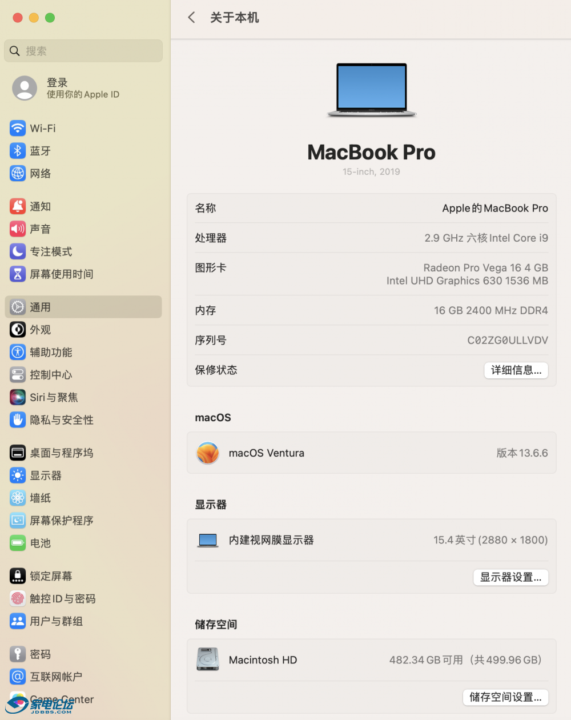Click memory value 16 GB 2400 MHz DDR4
Image resolution: width=571 pixels, height=720 pixels.
[490, 311]
